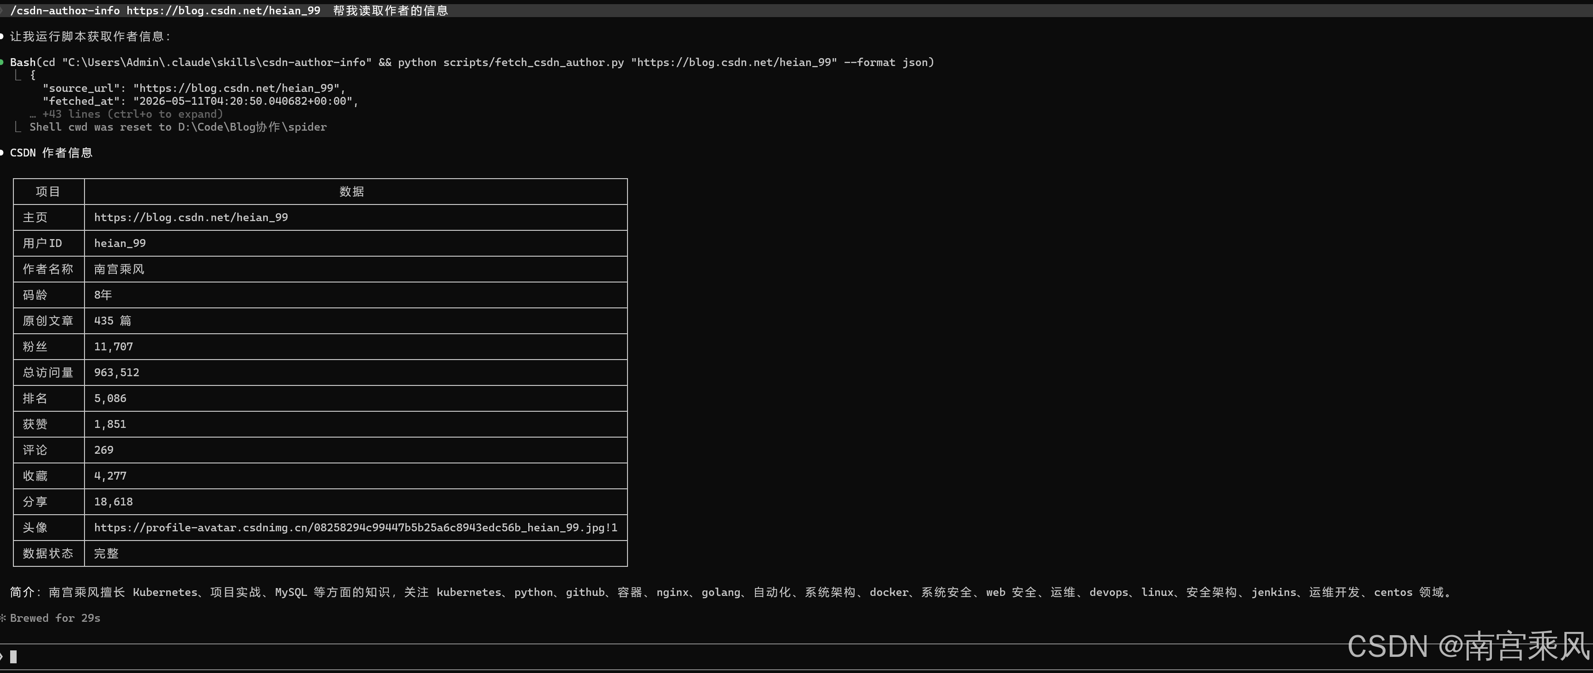1593x673 pixels.
Task: Select the author name 南宫乘风 in the table
Action: tap(119, 270)
